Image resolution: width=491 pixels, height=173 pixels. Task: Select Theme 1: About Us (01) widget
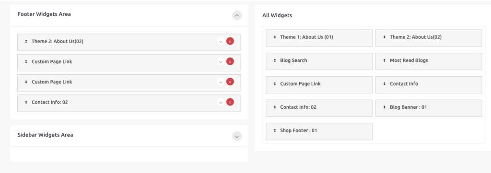(319, 38)
